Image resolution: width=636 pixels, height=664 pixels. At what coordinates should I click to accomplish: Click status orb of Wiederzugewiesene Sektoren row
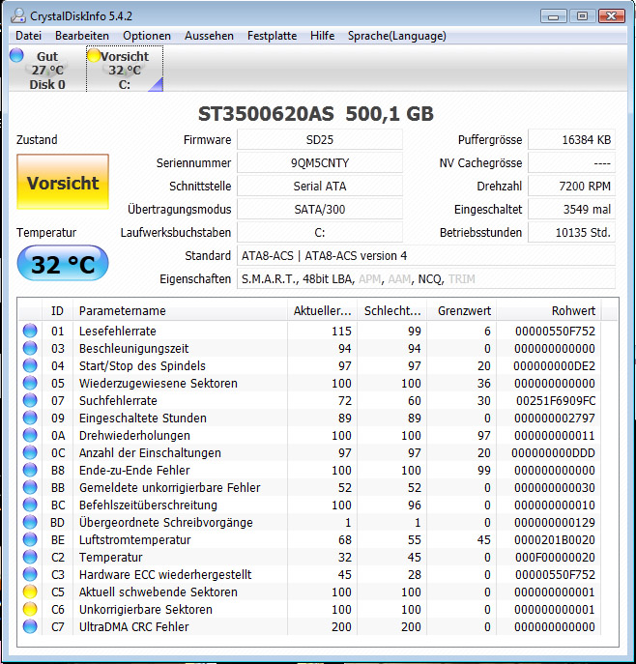[x=30, y=383]
